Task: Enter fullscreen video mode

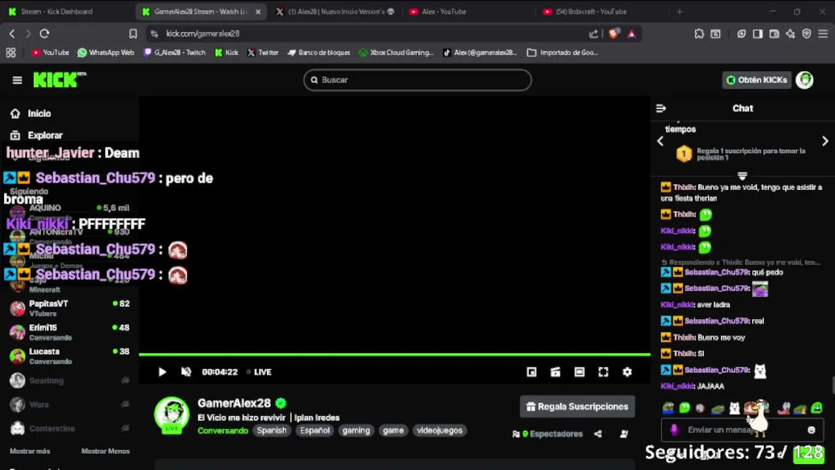Action: click(x=603, y=372)
